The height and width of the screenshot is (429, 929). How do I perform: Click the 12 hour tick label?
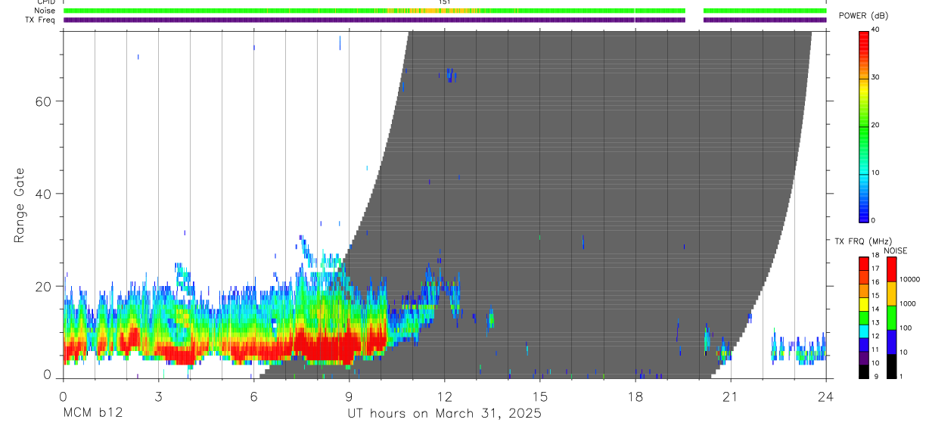(445, 396)
